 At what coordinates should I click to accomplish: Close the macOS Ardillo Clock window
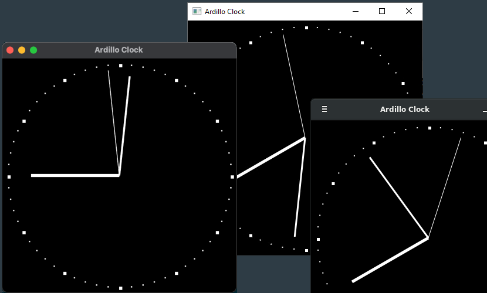pyautogui.click(x=10, y=50)
